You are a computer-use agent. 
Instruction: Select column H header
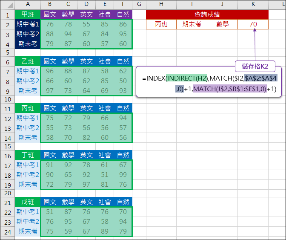pos(161,4)
